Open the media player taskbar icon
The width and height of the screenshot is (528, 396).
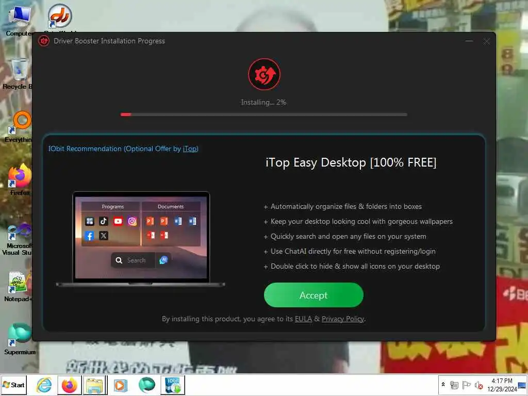coord(121,385)
